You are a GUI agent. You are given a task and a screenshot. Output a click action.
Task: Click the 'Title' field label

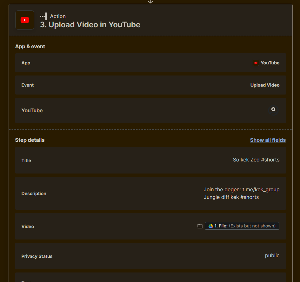click(26, 161)
